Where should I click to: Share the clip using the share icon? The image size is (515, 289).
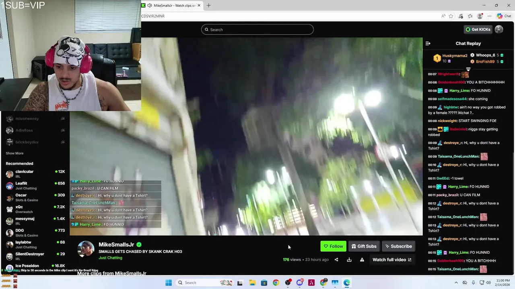pyautogui.click(x=336, y=260)
